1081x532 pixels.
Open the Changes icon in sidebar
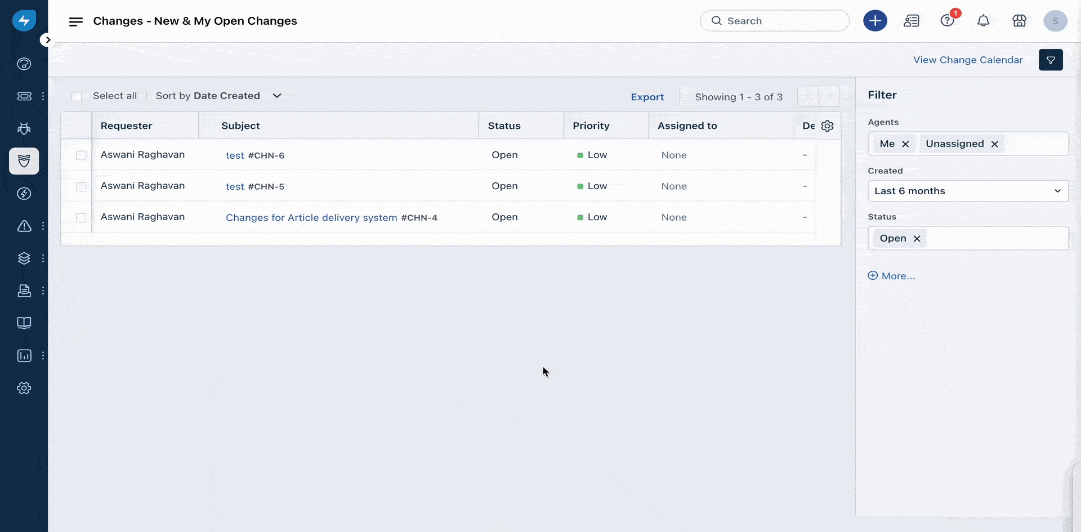pyautogui.click(x=24, y=161)
